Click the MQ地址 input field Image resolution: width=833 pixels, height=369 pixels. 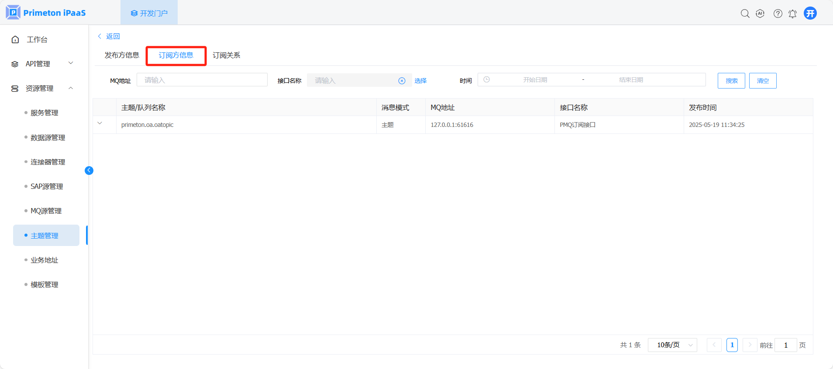202,80
